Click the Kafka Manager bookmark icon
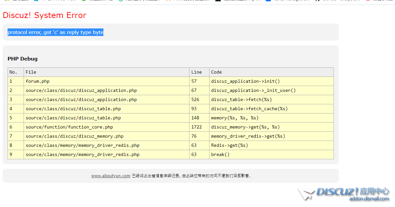The height and width of the screenshot is (207, 395). click(268, 1)
